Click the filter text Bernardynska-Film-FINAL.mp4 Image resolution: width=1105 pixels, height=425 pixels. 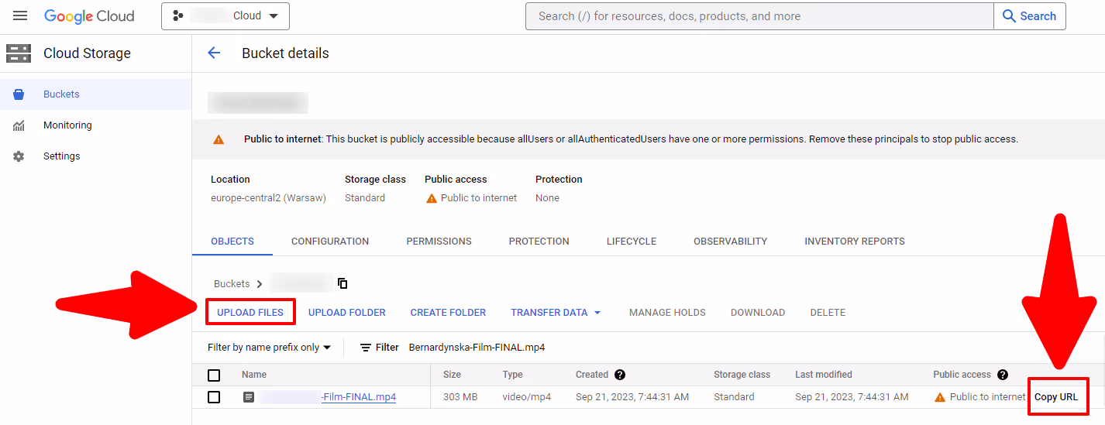tap(477, 348)
